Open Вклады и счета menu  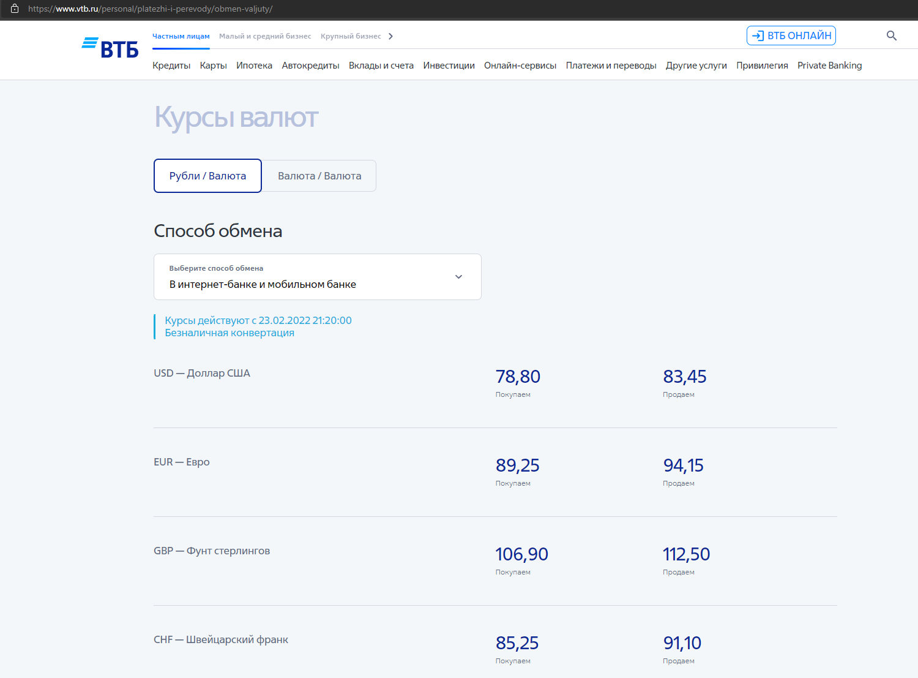click(381, 66)
